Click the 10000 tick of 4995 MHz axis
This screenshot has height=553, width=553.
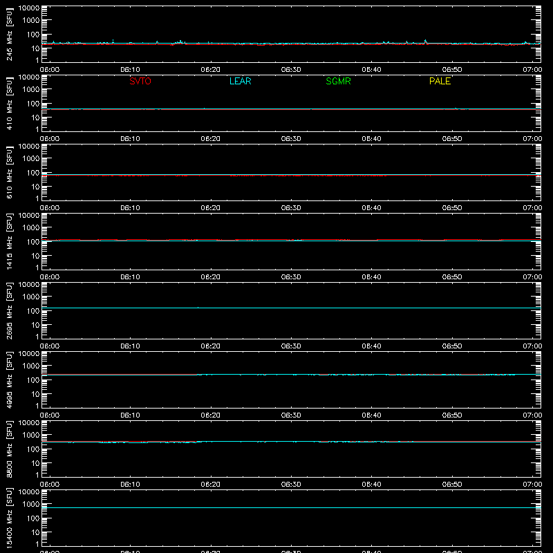coord(29,354)
